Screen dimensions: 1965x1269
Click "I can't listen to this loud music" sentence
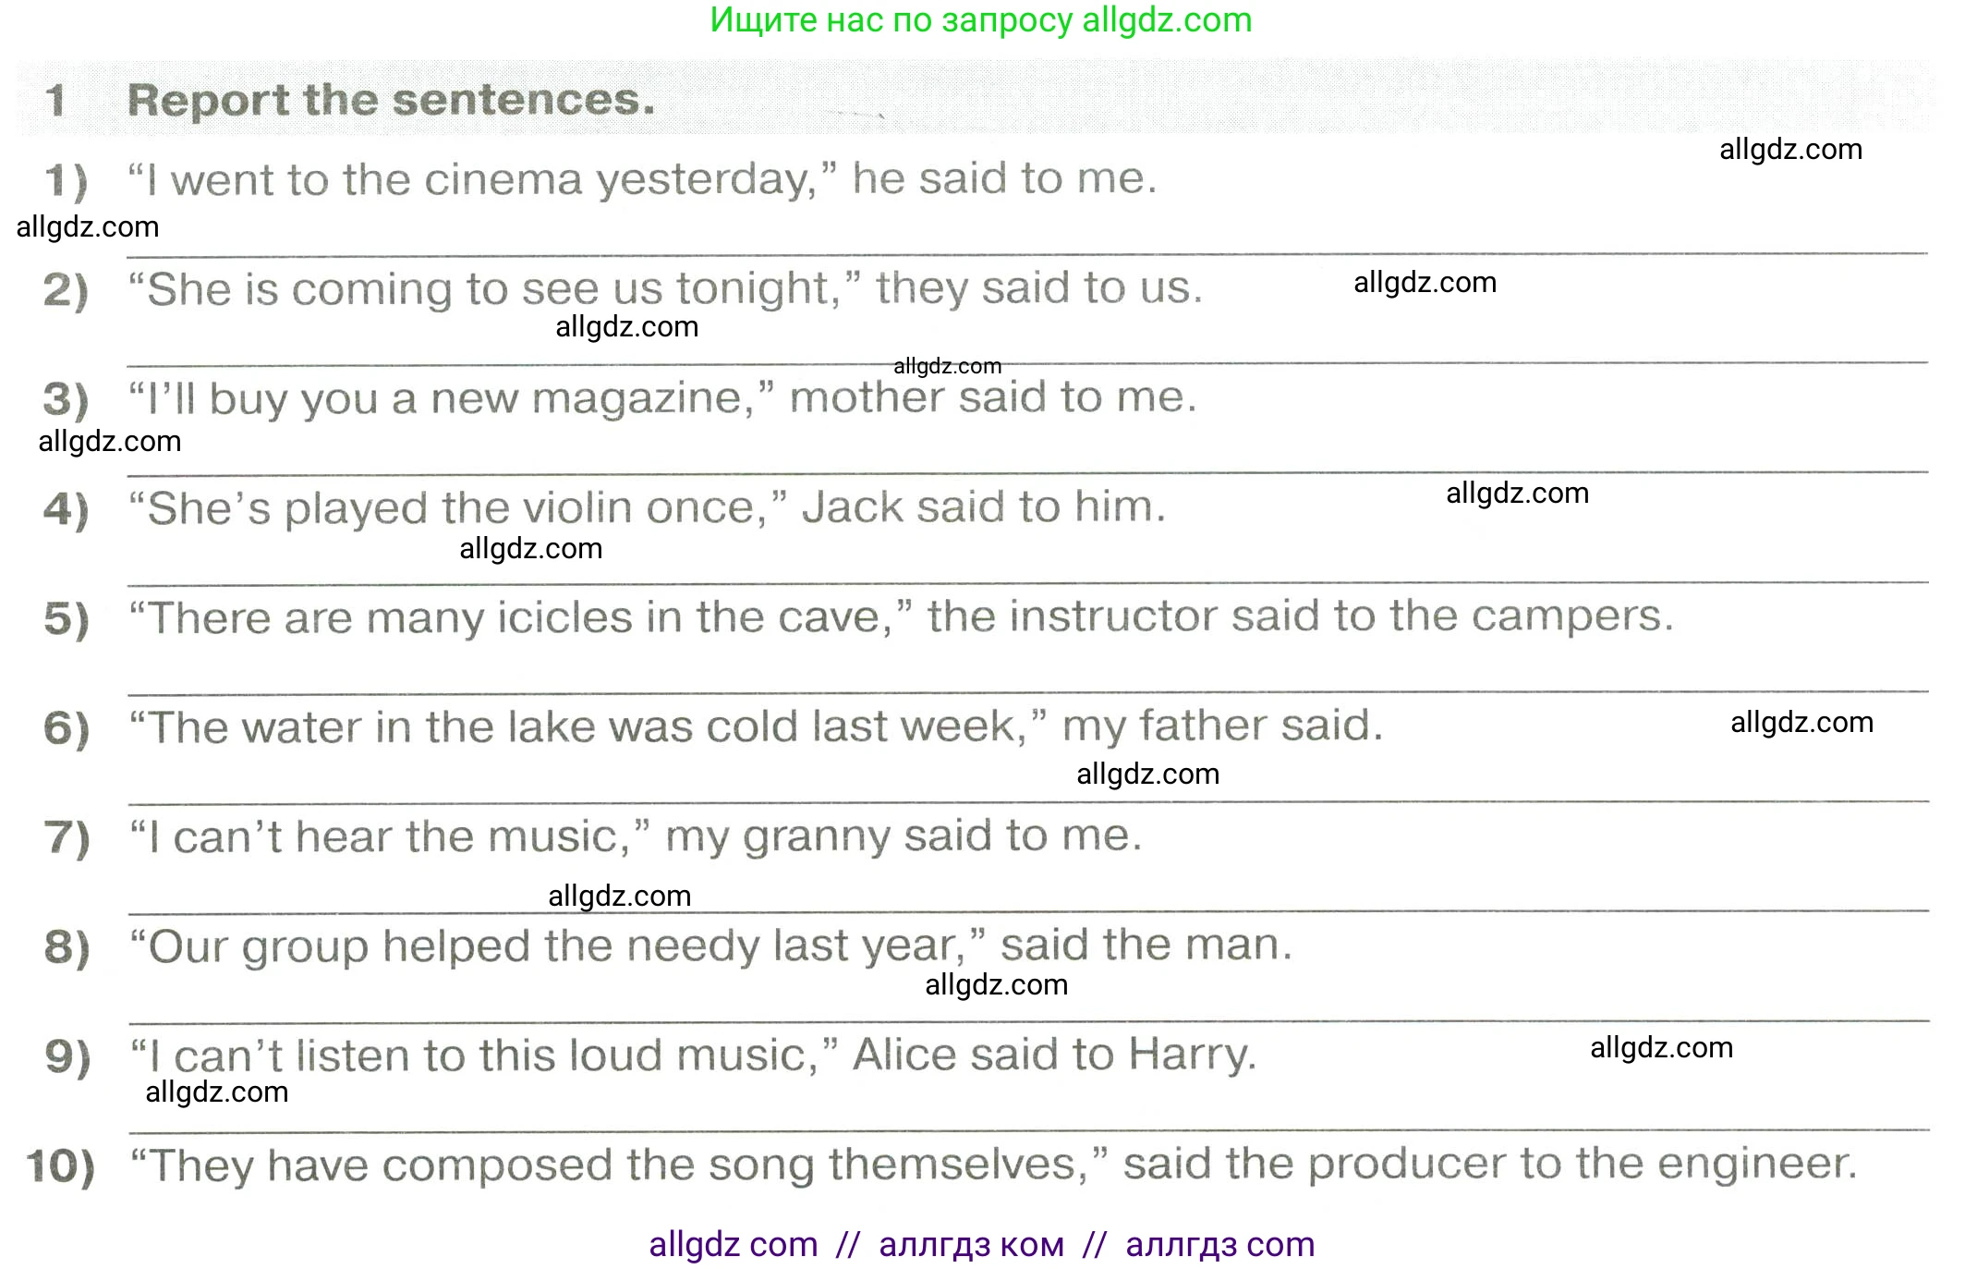pos(693,1055)
